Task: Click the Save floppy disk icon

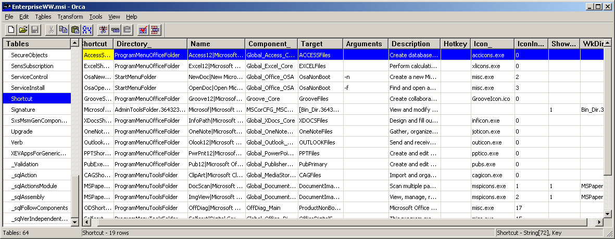Action: [35, 30]
